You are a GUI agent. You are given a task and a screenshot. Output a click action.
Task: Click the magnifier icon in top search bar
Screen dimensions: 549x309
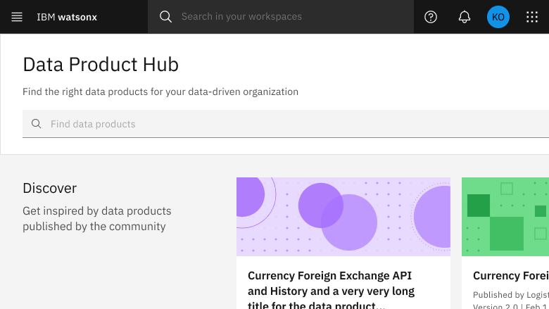point(165,17)
